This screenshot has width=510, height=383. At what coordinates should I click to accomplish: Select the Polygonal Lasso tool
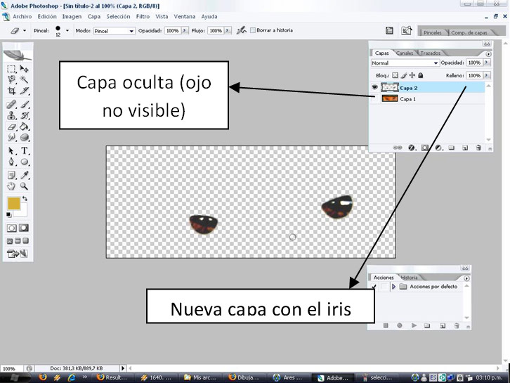(11, 79)
